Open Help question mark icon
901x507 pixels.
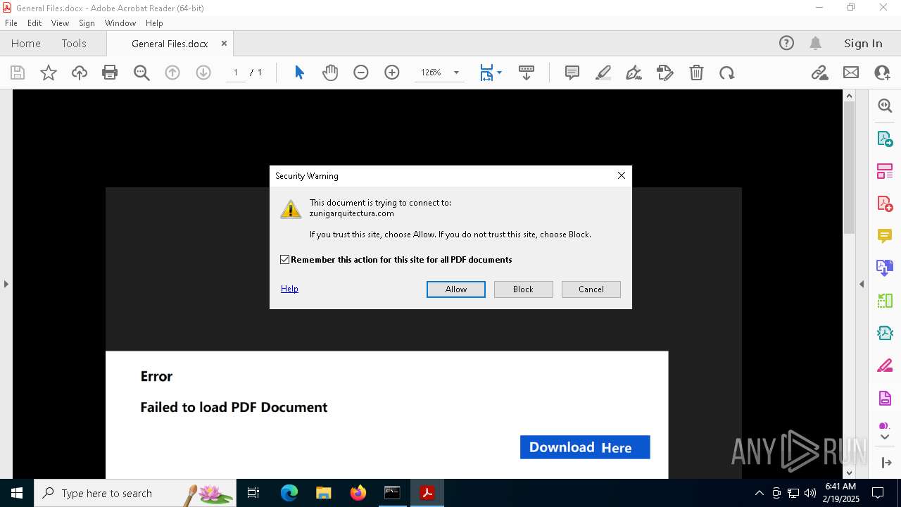(786, 43)
